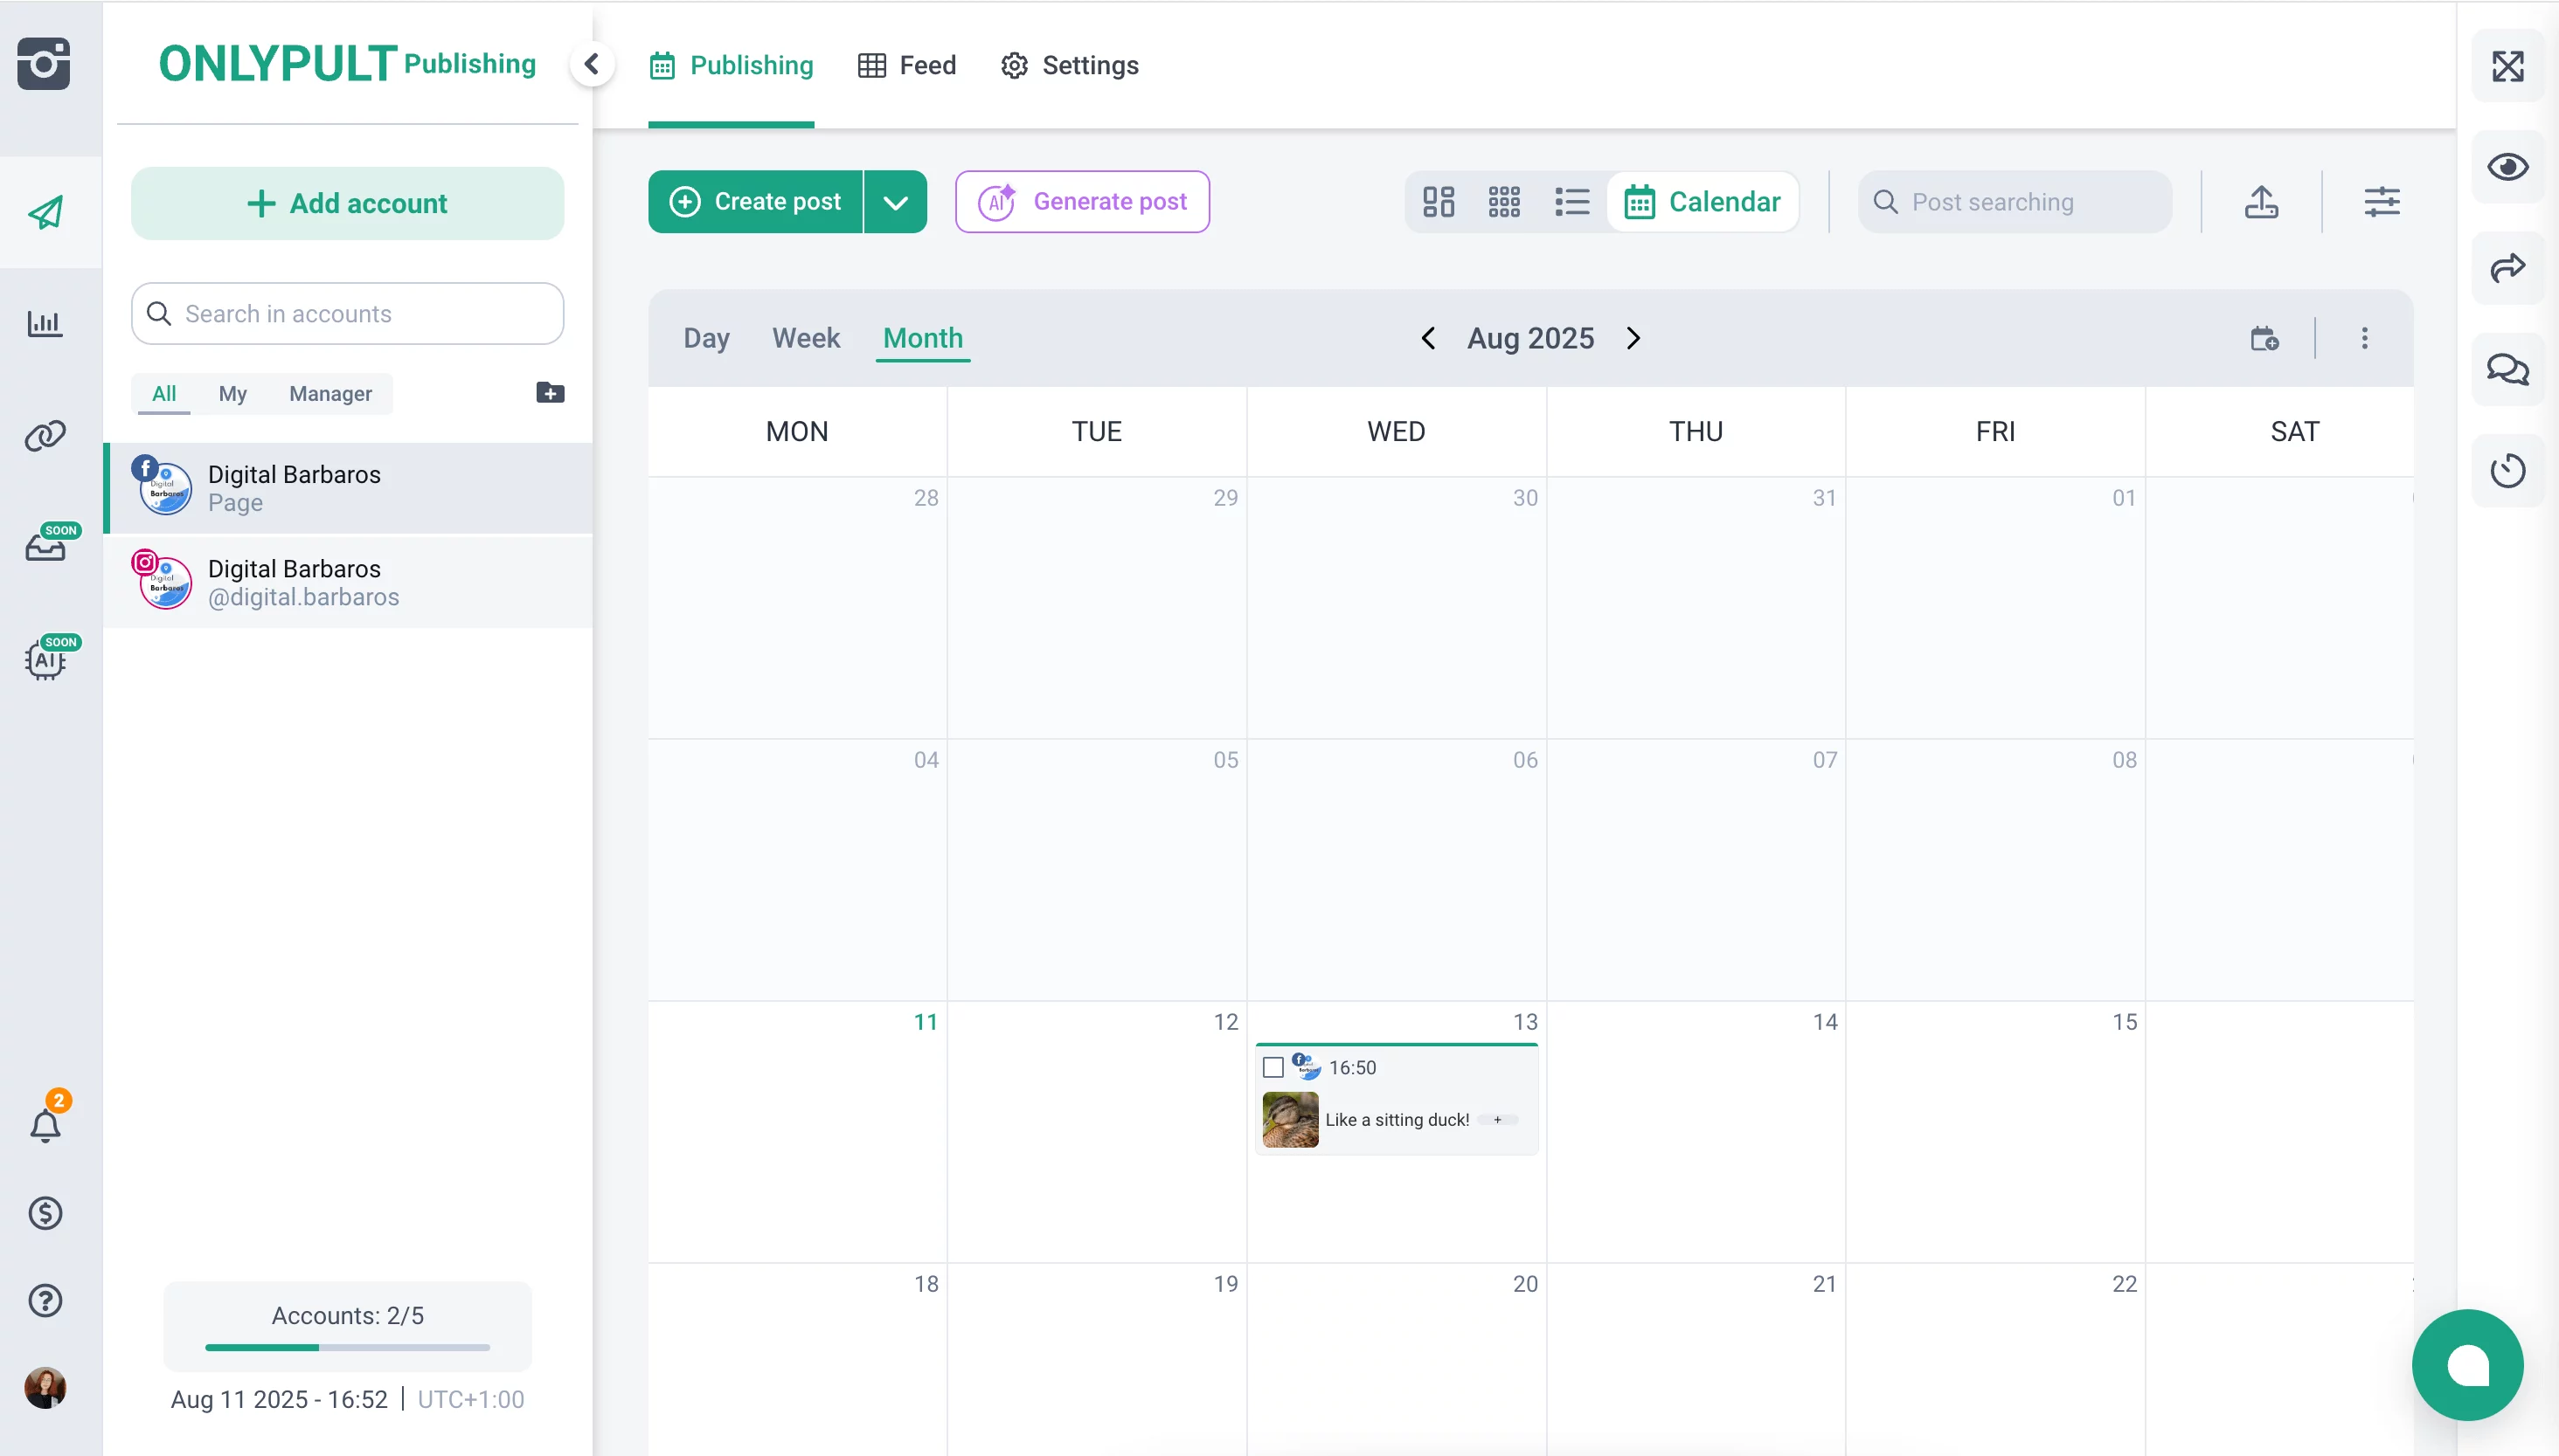Select the dashboard grid view icon

(x=1438, y=201)
